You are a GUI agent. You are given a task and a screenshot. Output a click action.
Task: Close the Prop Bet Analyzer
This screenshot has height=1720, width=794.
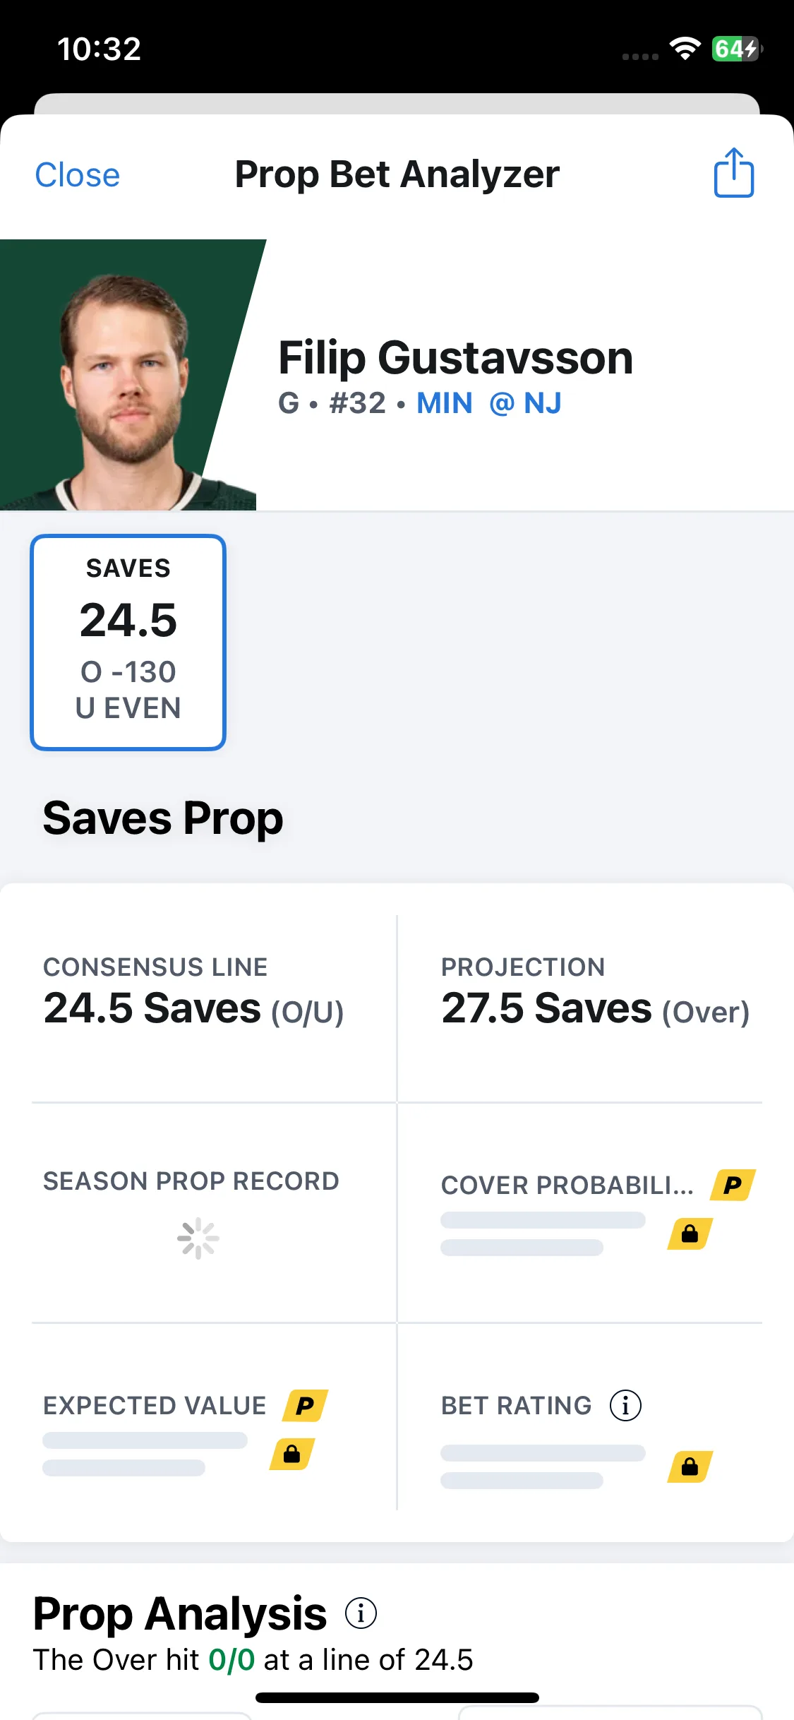78,174
